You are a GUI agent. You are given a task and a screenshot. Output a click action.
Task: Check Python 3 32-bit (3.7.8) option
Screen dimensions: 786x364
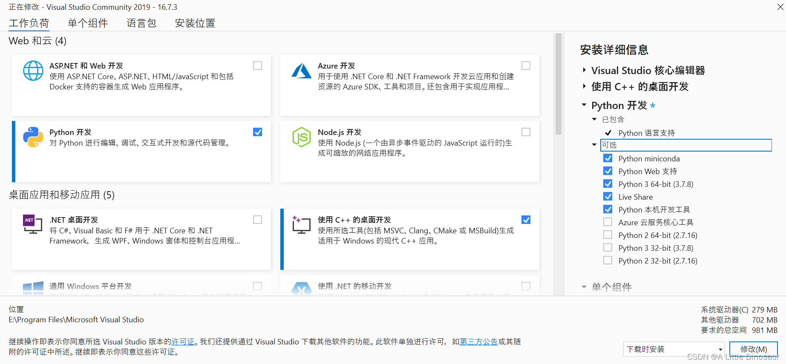tap(608, 248)
